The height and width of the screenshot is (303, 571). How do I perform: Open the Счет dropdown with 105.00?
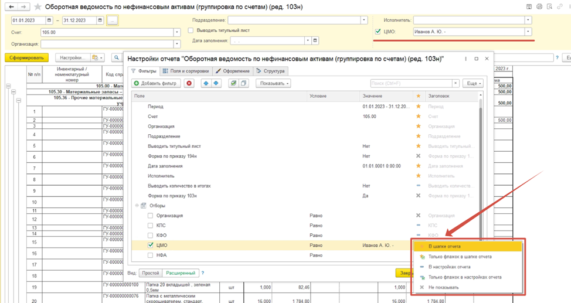pos(177,32)
